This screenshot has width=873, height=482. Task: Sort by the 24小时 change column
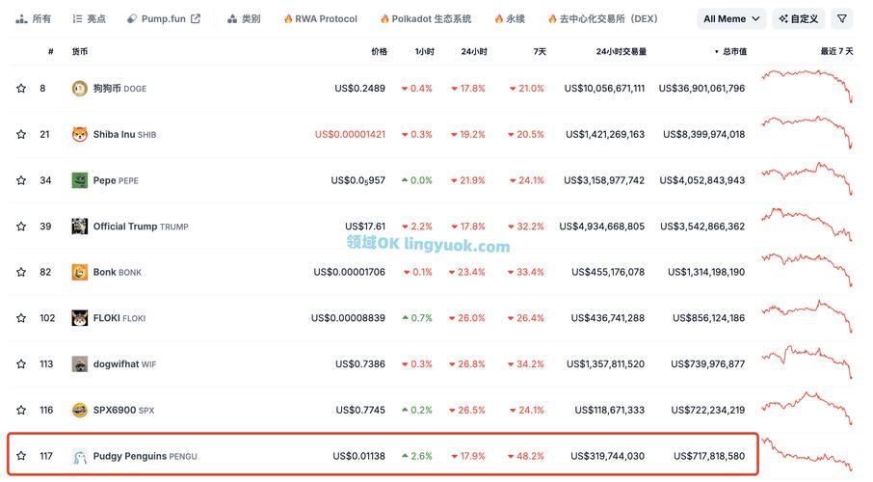click(474, 51)
